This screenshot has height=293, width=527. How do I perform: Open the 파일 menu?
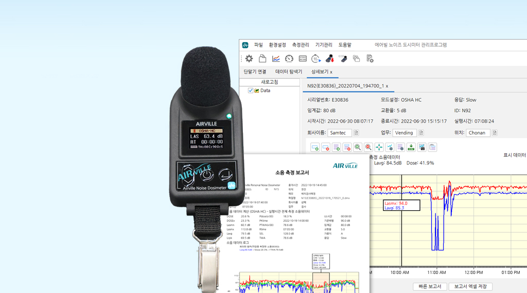pyautogui.click(x=258, y=45)
